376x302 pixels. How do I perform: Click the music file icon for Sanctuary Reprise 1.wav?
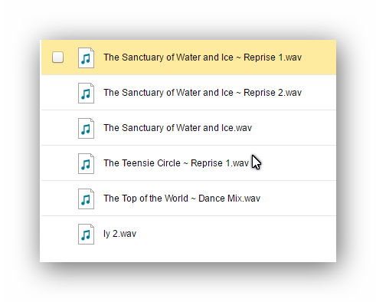tap(86, 57)
